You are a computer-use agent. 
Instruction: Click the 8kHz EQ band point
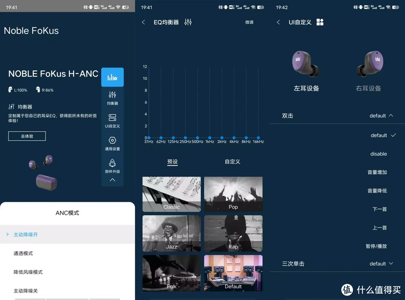click(x=246, y=138)
